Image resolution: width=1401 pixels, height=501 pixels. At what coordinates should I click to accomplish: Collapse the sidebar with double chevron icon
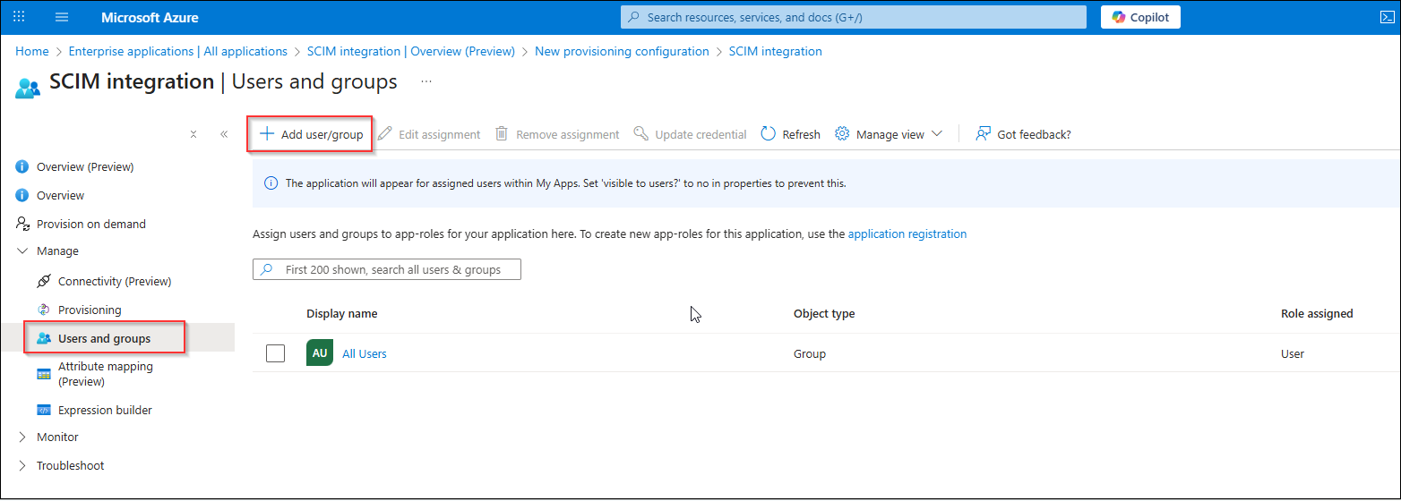pyautogui.click(x=224, y=134)
